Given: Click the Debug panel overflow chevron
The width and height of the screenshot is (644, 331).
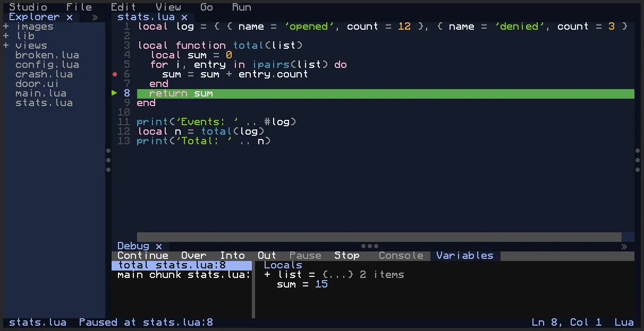Looking at the screenshot, I should click(624, 246).
